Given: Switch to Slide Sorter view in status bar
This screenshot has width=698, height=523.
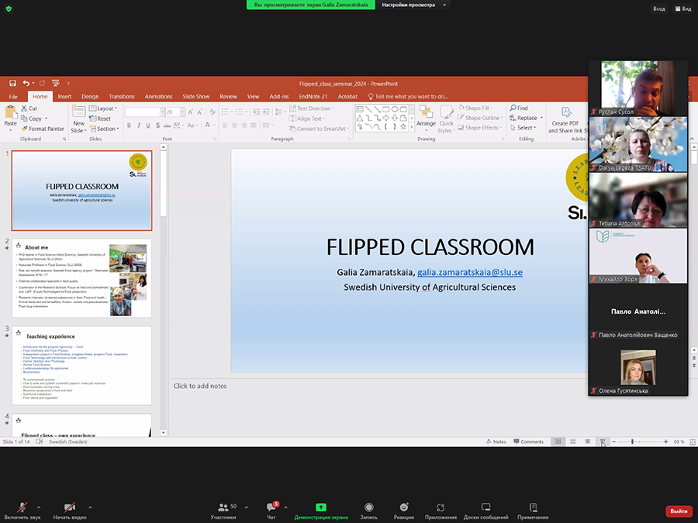Looking at the screenshot, I should click(x=573, y=442).
